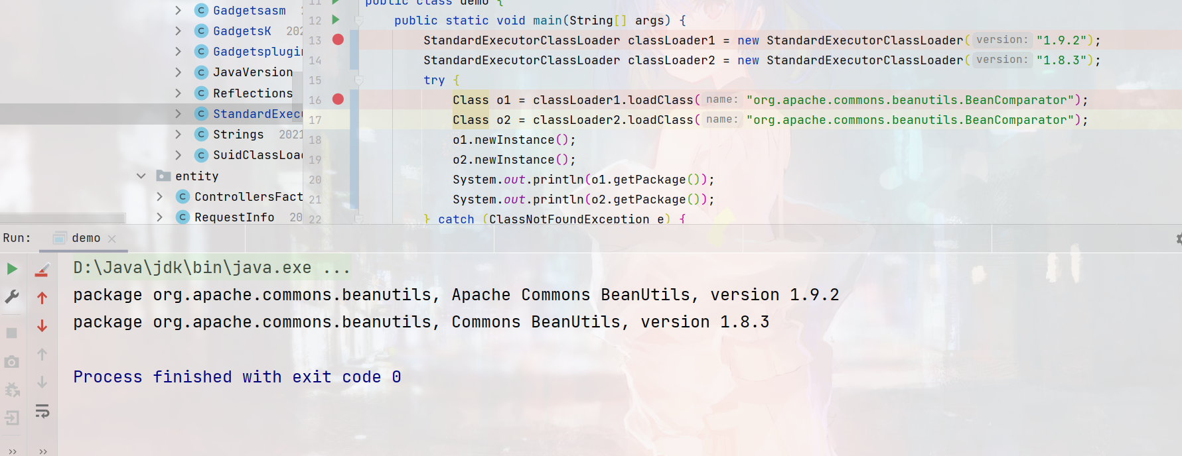Open run configuration wrench settings
Image resolution: width=1182 pixels, height=456 pixels.
12,296
